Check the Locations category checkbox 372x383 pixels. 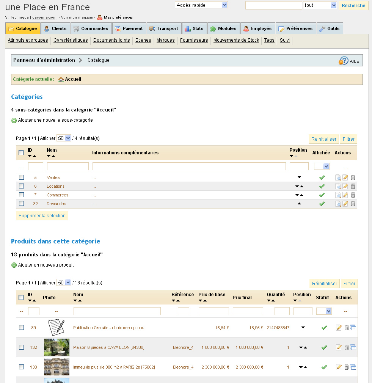(x=22, y=186)
